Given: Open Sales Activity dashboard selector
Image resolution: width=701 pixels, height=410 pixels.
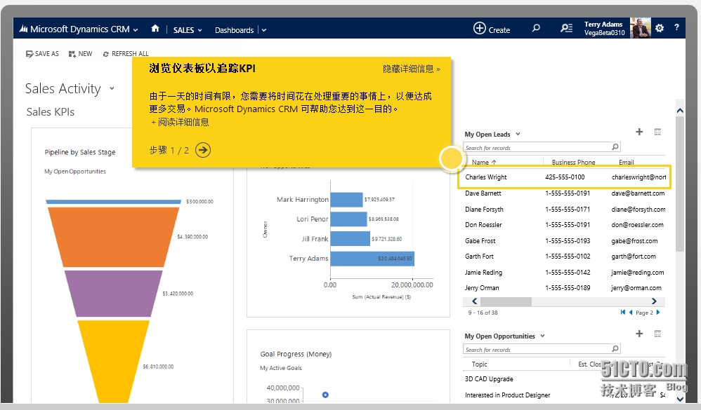Looking at the screenshot, I should [112, 88].
